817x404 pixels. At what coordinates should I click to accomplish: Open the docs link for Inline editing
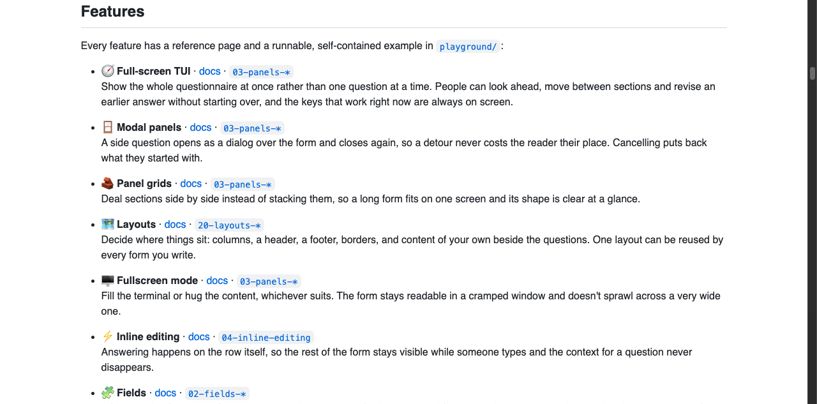tap(199, 337)
